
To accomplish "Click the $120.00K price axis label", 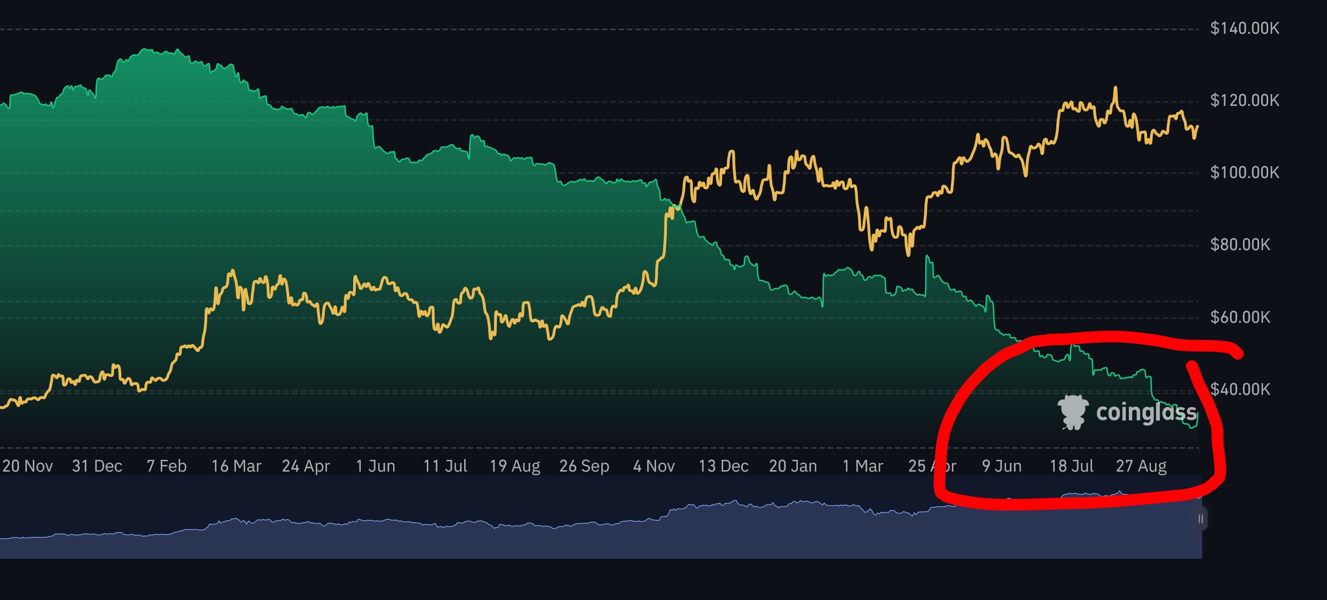I will coord(1245,100).
